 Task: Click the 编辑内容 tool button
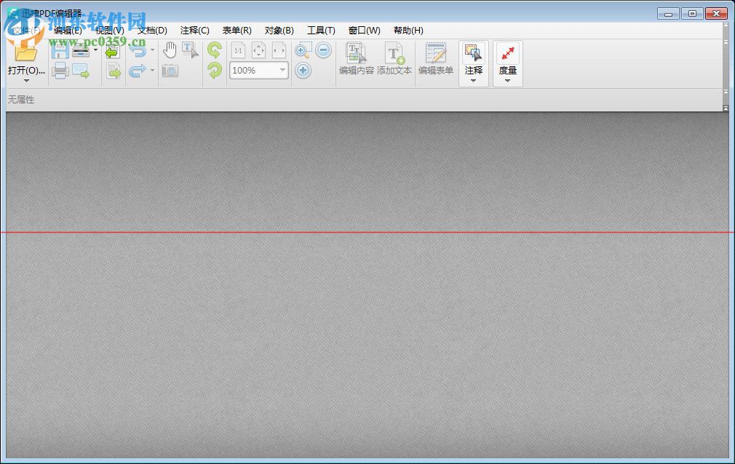[357, 59]
